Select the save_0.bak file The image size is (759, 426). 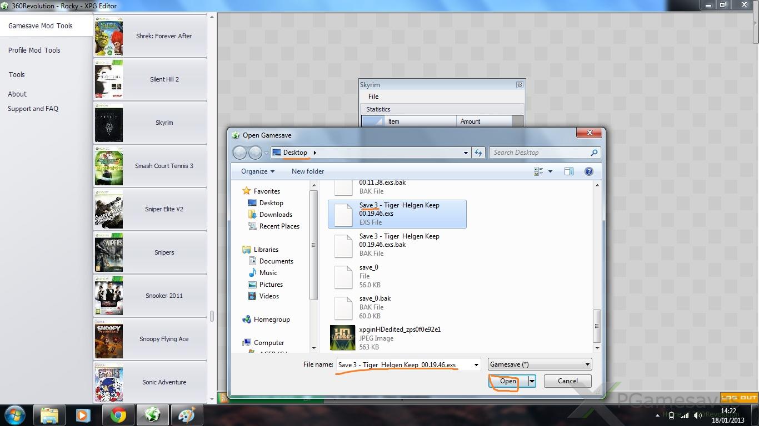(x=375, y=307)
